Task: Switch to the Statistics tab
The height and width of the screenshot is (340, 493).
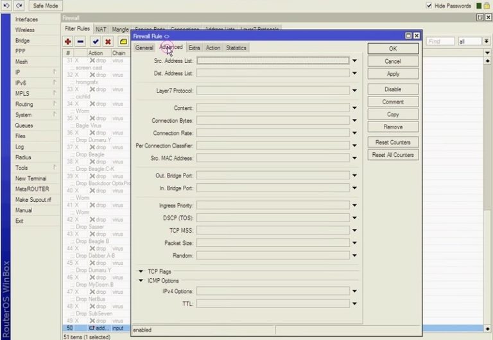Action: click(236, 48)
